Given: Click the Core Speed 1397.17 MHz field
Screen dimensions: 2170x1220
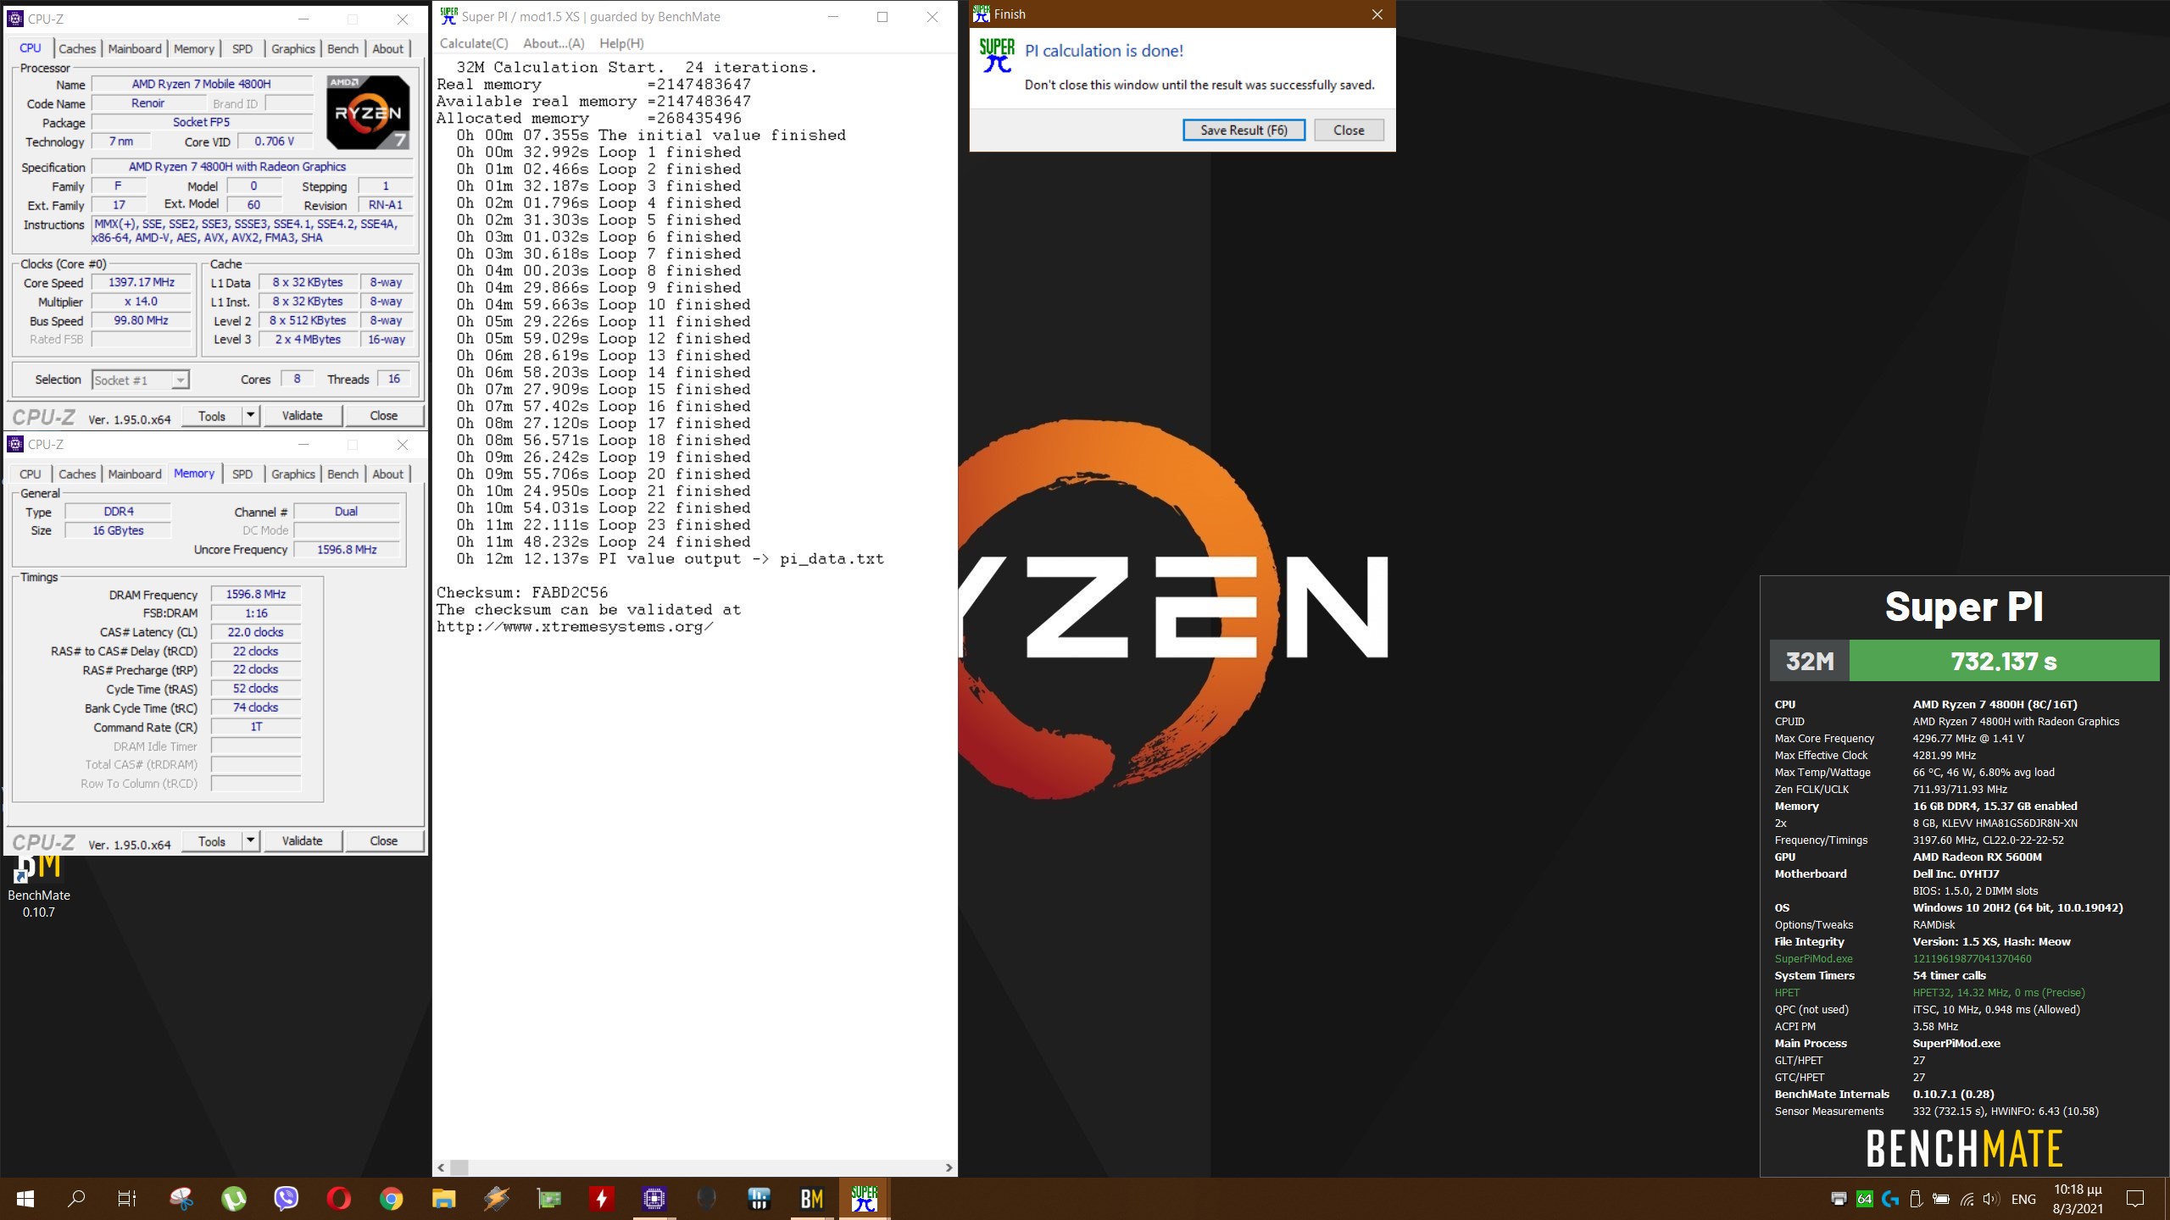Looking at the screenshot, I should [x=142, y=283].
